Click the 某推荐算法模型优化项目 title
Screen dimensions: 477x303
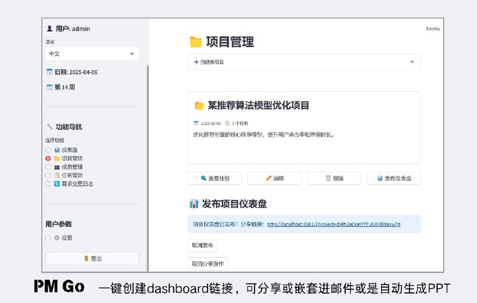tap(259, 106)
